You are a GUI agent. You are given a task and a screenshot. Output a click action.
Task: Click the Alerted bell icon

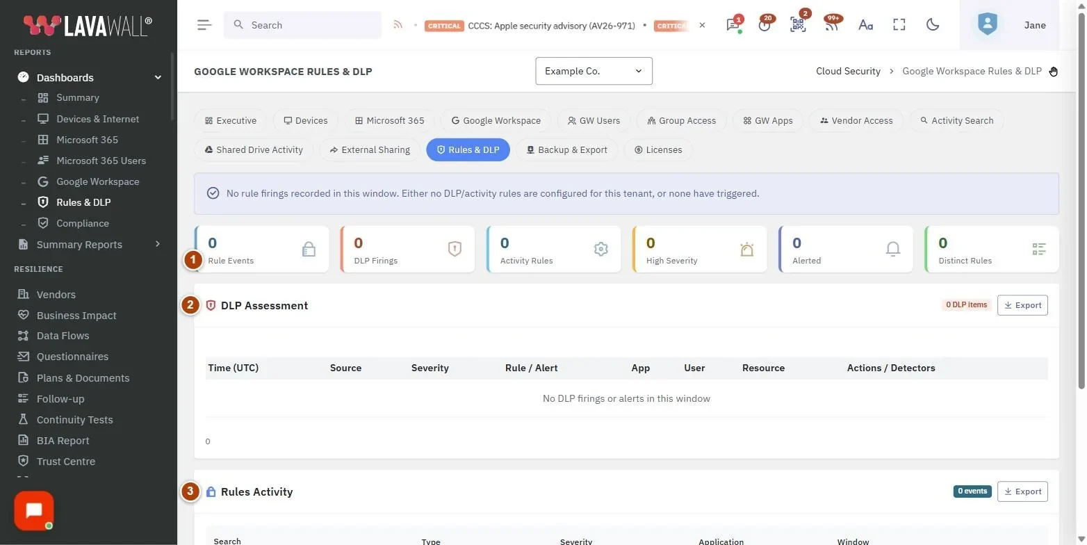[893, 249]
